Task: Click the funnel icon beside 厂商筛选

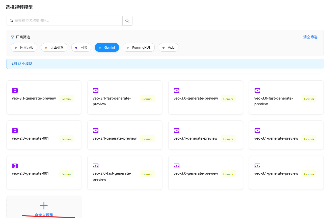Action: (13, 37)
